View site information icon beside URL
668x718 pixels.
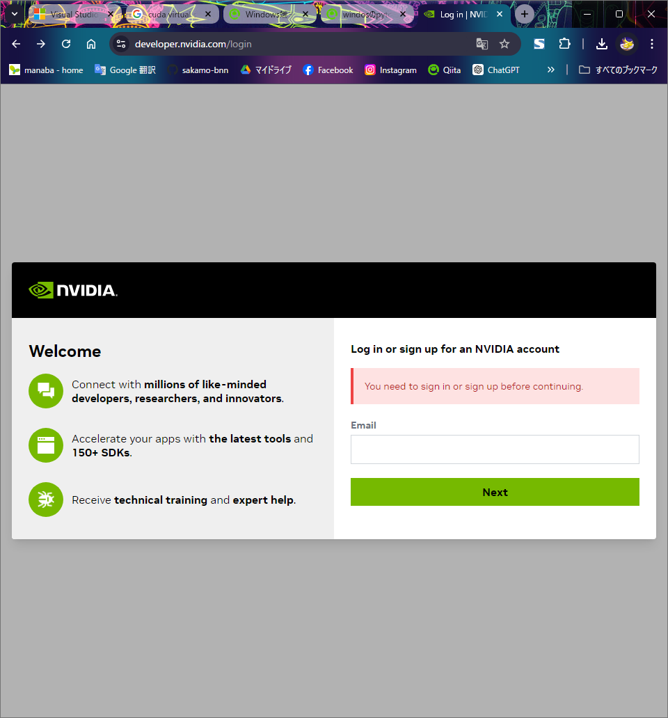pos(121,44)
